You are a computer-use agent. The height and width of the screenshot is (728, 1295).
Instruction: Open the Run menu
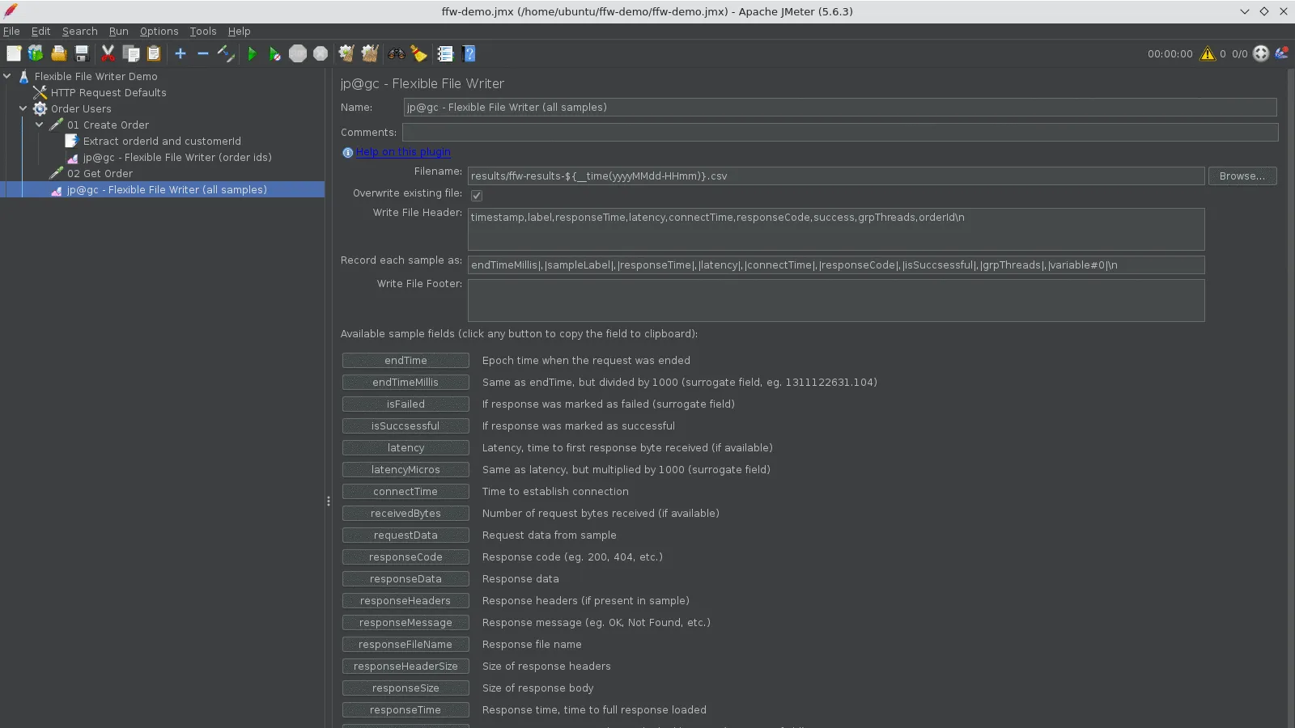click(118, 31)
